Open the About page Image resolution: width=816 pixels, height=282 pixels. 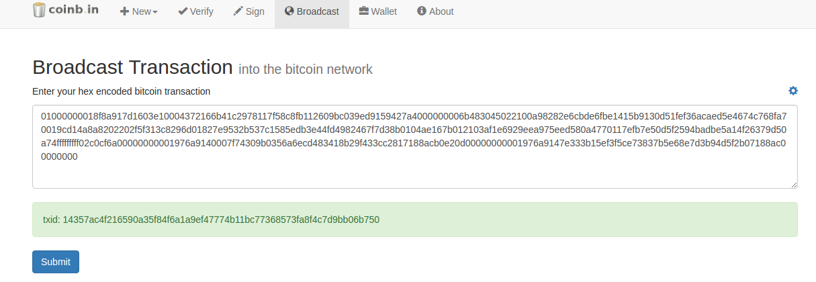tap(435, 11)
